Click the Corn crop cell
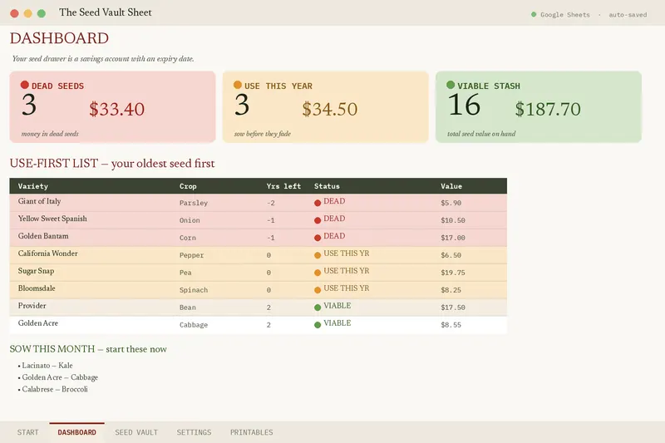Image resolution: width=665 pixels, height=443 pixels. click(x=188, y=238)
